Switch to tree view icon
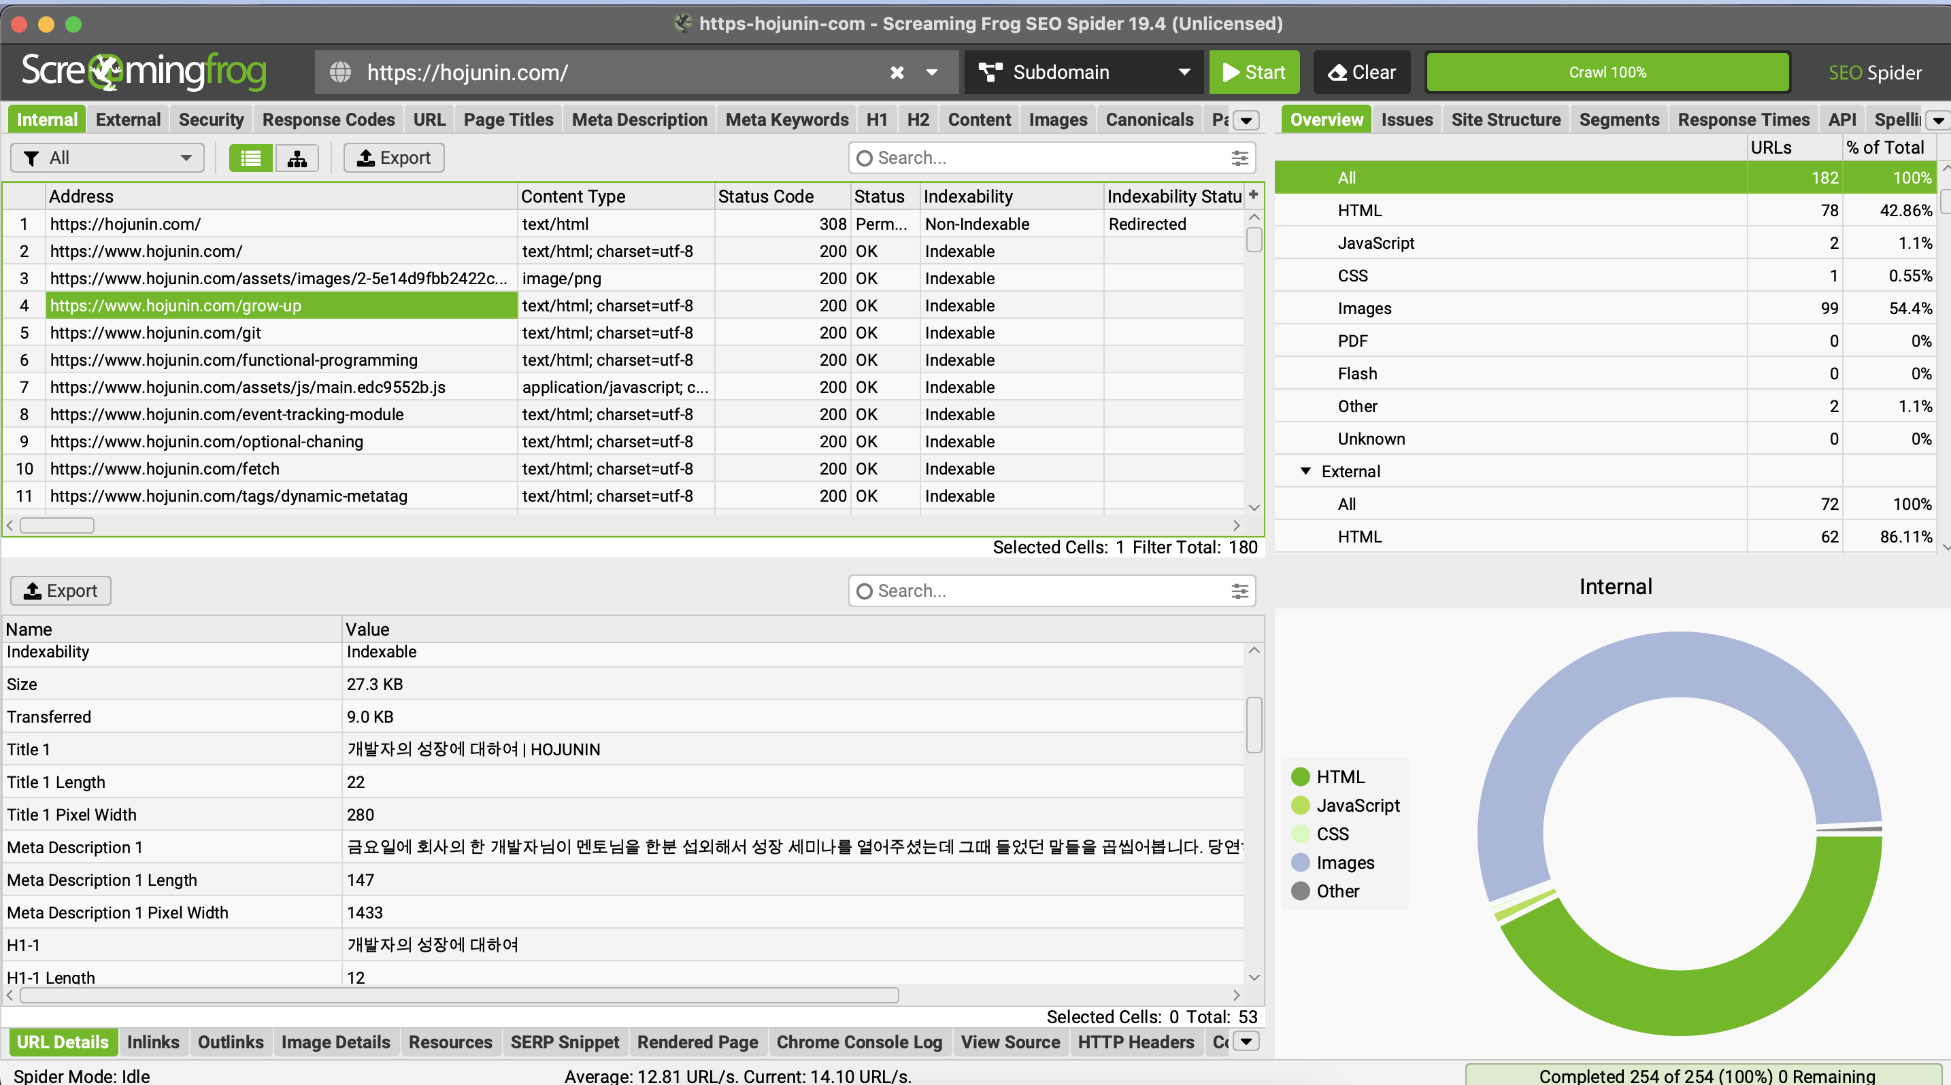 [x=297, y=157]
